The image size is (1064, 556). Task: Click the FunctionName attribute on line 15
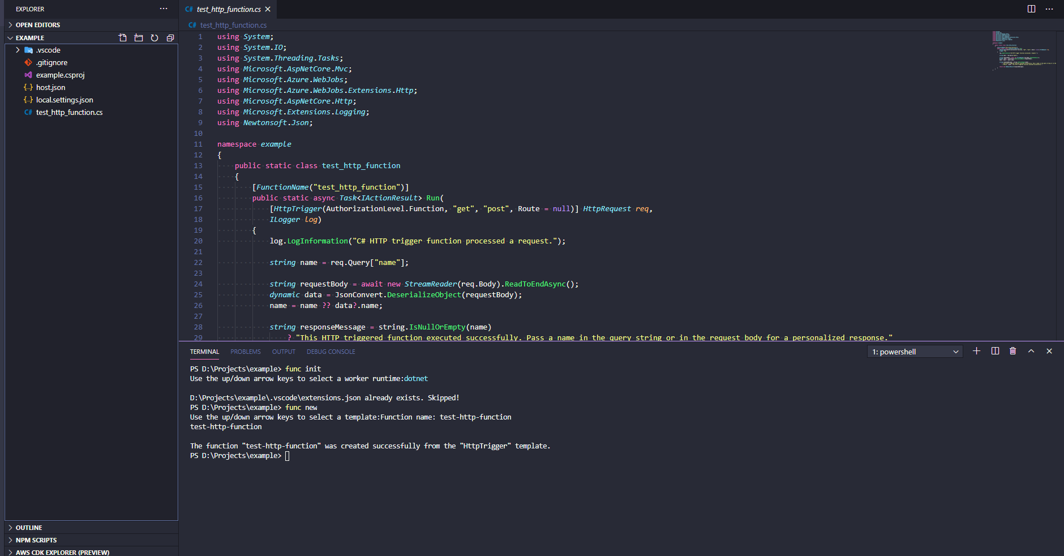(x=282, y=187)
